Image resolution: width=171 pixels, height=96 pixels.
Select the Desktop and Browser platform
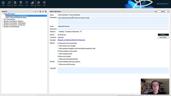coord(65,32)
